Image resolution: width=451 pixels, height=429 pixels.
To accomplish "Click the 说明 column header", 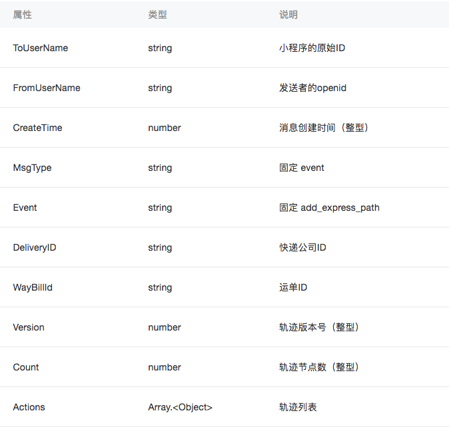I will click(288, 15).
